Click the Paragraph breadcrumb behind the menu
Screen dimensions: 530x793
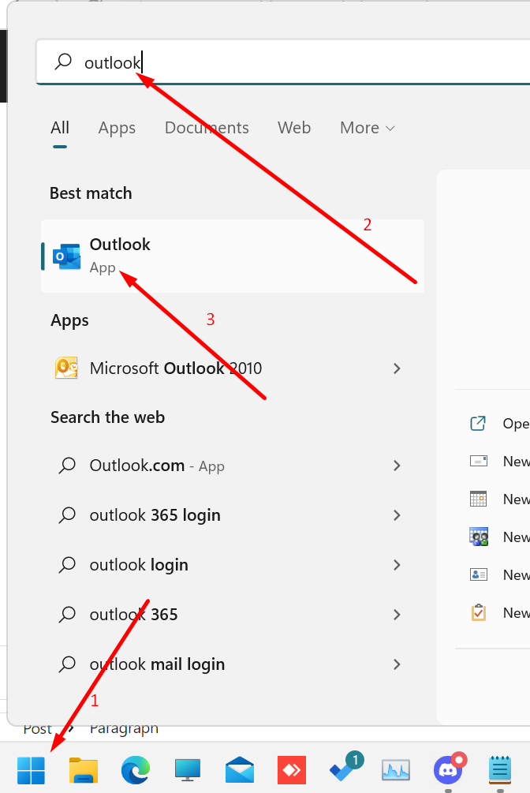click(x=124, y=729)
